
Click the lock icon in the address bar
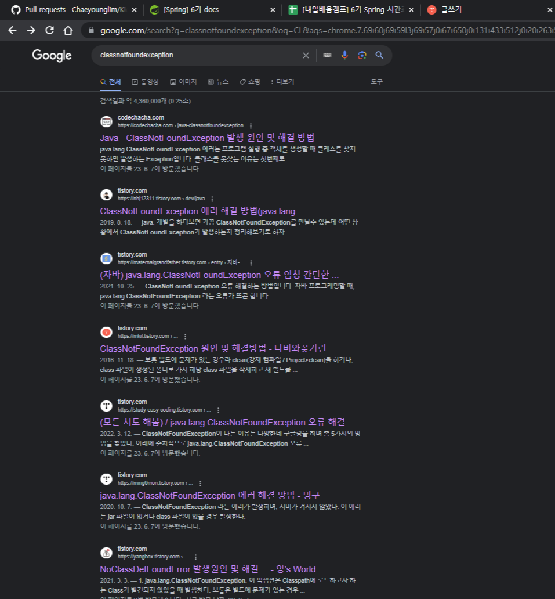[x=91, y=30]
